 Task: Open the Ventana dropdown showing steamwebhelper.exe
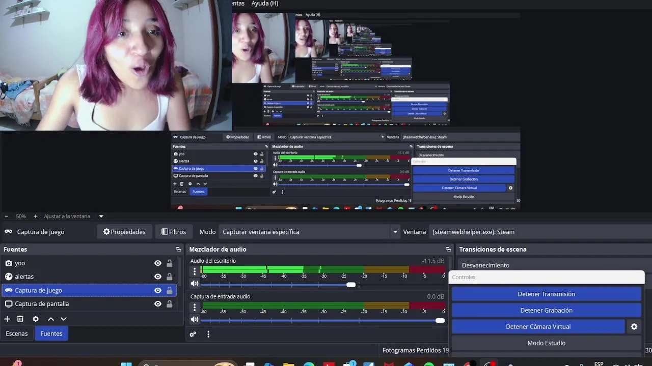click(x=541, y=232)
